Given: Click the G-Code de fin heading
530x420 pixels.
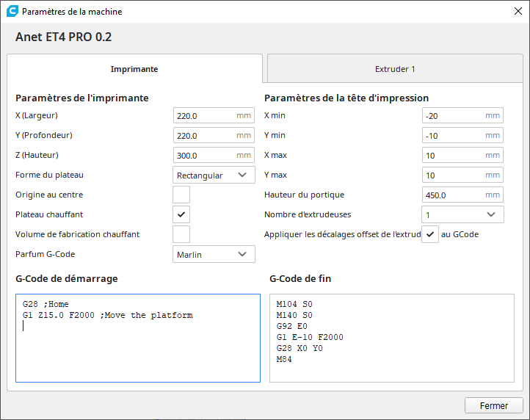Looking at the screenshot, I should point(300,278).
